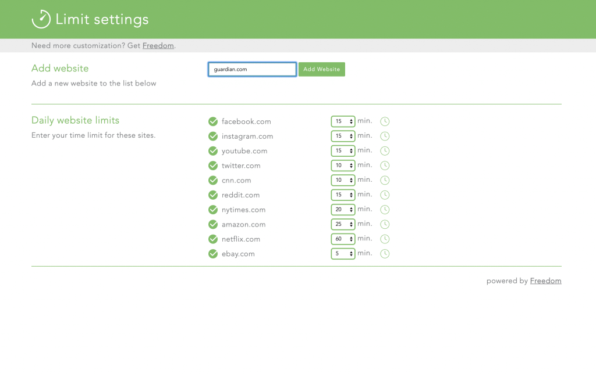Viewport: 596px width, 374px height.
Task: Click the clock icon beside ebay.com
Action: [x=385, y=253]
